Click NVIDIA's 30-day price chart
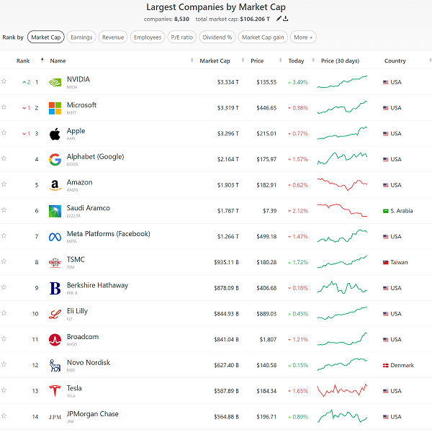The image size is (432, 432). 342,81
